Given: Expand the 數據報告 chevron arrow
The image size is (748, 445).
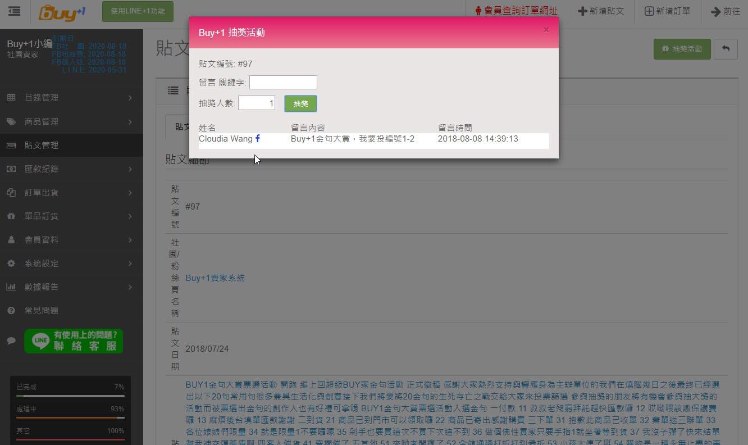Looking at the screenshot, I should pyautogui.click(x=130, y=287).
